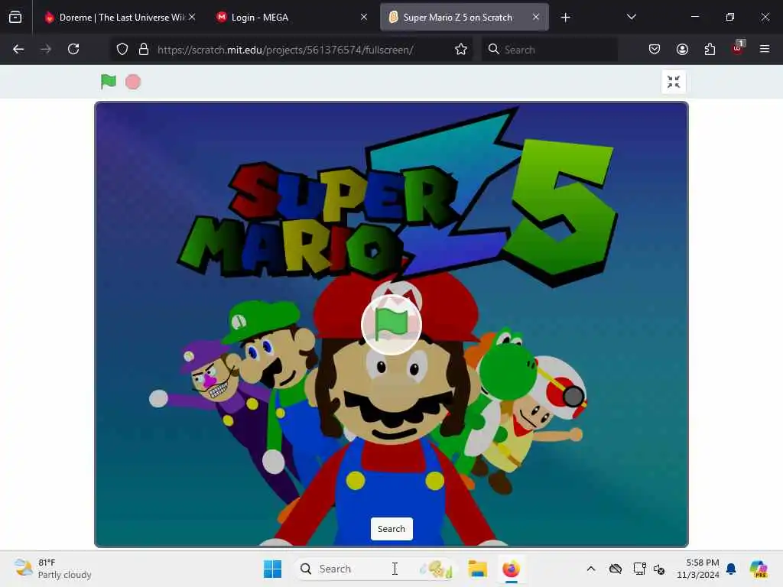Launch the Copilot preview taskbar icon
The width and height of the screenshot is (783, 587).
point(759,569)
